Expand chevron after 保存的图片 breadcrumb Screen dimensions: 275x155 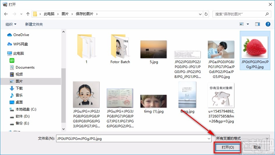click(97, 14)
